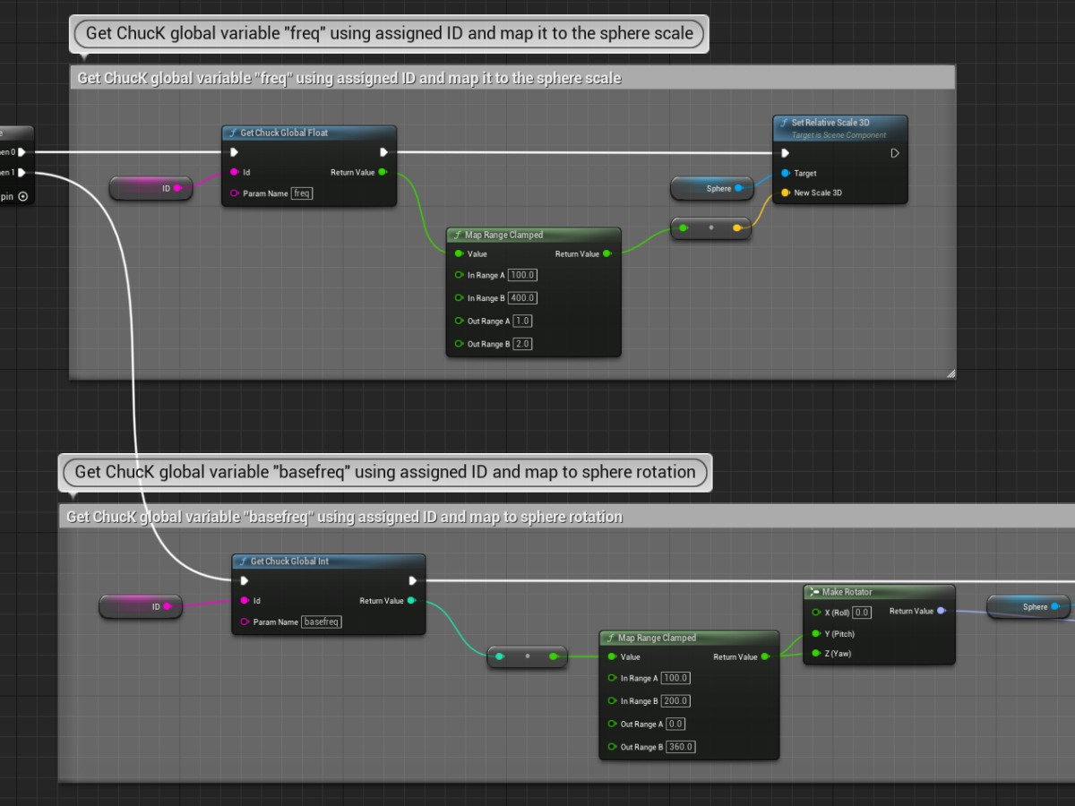Click exec input pin of Get Chuck Global Float
Image resolution: width=1075 pixels, height=806 pixels.
[x=235, y=152]
